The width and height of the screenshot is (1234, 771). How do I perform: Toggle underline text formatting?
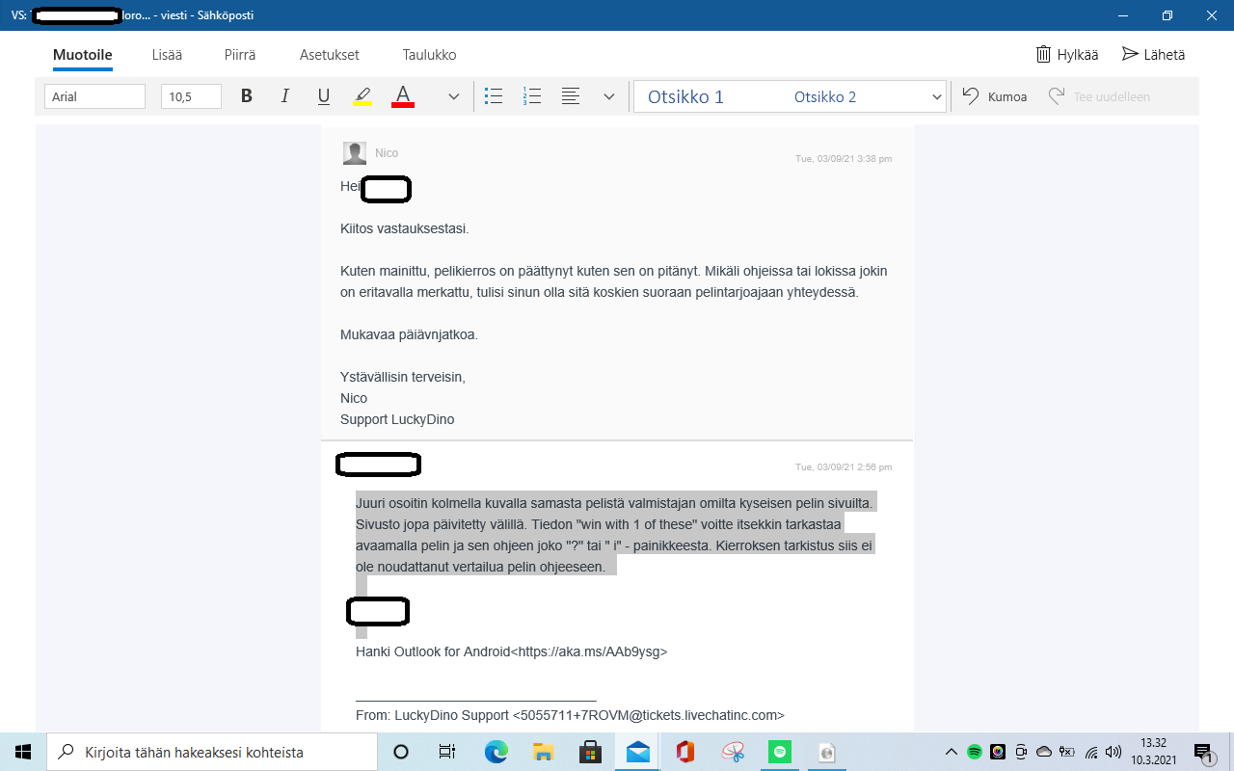[324, 96]
